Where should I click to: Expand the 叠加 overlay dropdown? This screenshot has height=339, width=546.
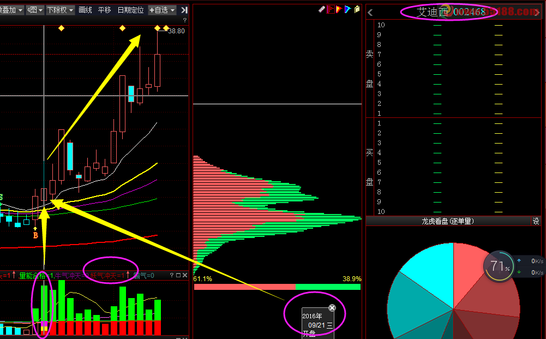pos(11,10)
